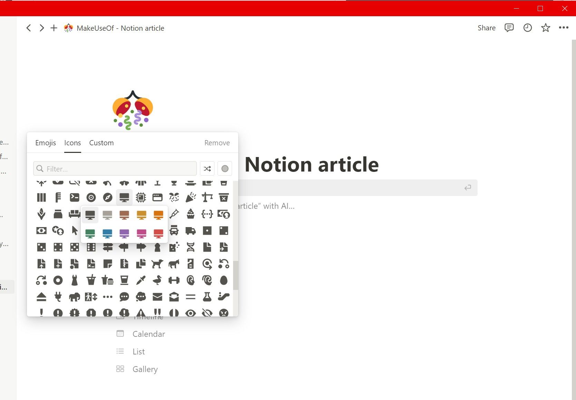Open the icon color selector circle
Viewport: 576px width, 400px height.
225,168
